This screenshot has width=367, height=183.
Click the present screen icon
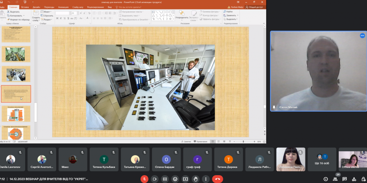click(x=185, y=179)
